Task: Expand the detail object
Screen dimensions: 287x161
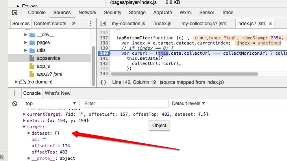Action: point(24,120)
